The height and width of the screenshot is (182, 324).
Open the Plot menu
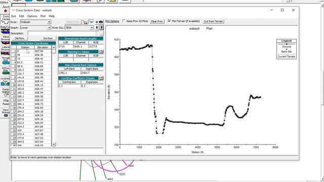[43, 16]
